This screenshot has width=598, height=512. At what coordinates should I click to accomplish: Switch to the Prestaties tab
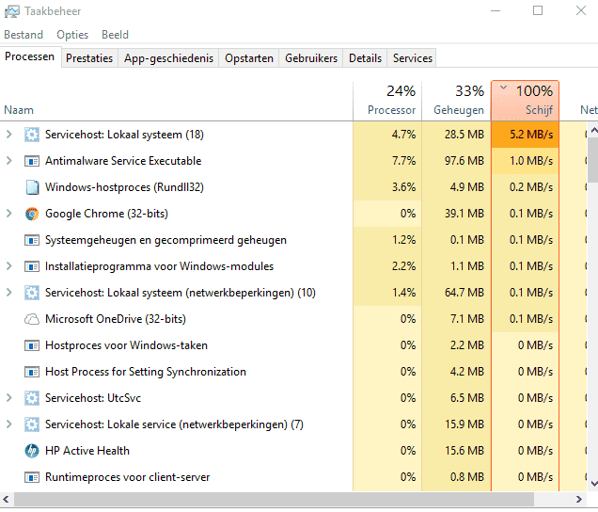[89, 58]
